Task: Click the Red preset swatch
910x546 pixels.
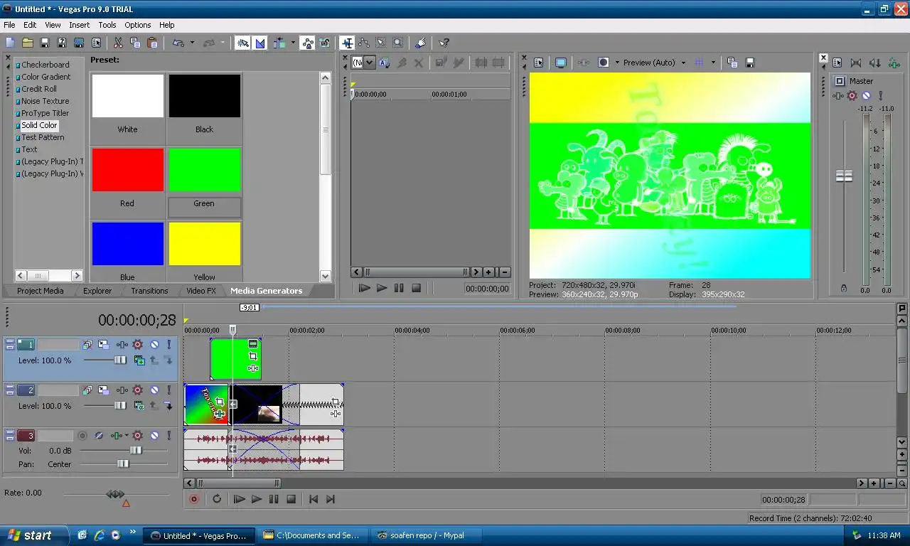Action: tap(128, 170)
